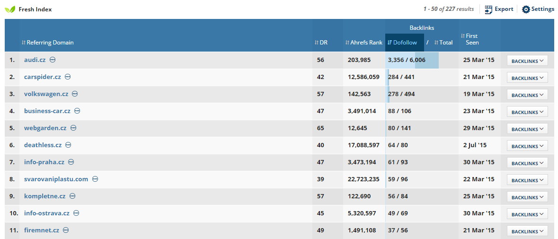Sort table by Referring Domain column
This screenshot has height=239, width=558.
click(x=48, y=43)
